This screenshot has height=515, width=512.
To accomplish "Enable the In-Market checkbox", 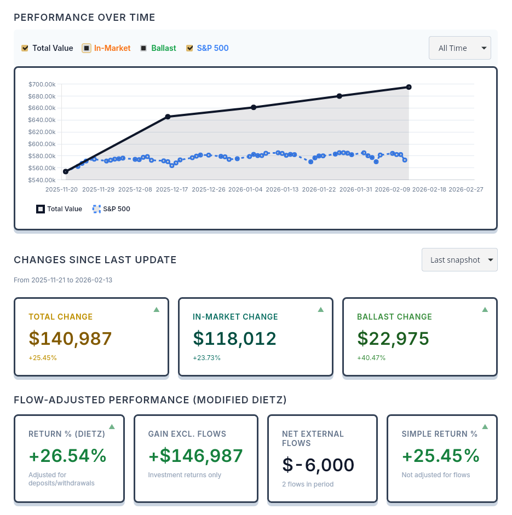I will 86,48.
